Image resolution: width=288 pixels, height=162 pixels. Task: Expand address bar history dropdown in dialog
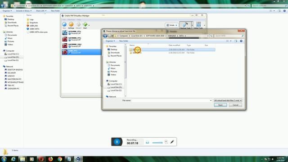coord(208,36)
